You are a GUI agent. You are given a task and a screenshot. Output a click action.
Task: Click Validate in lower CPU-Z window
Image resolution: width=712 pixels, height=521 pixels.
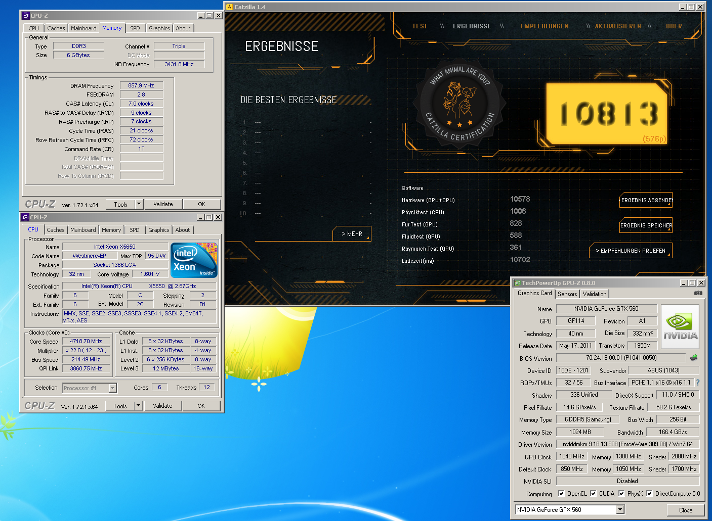coord(162,406)
